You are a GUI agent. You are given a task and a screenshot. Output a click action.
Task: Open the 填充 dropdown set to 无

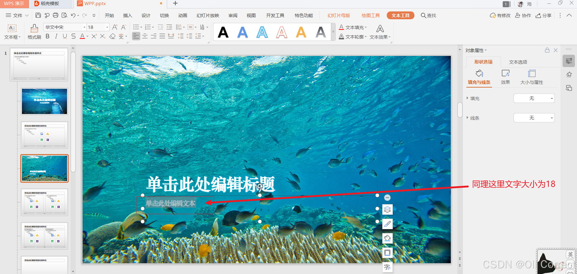(x=534, y=98)
